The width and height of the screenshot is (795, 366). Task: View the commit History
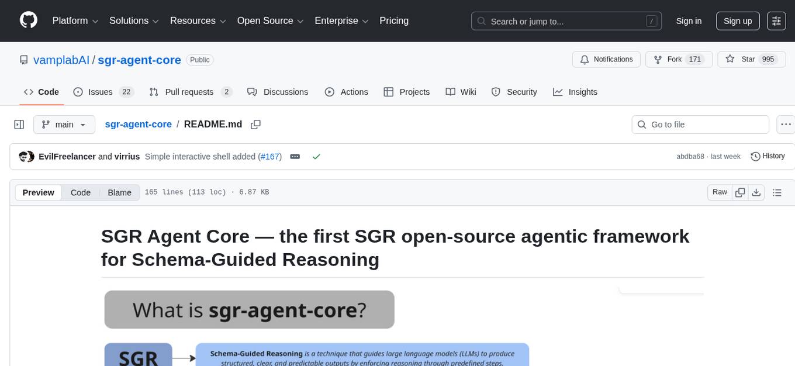[768, 156]
